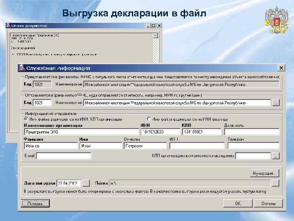Select radio for file name from organization INN, KPP
The height and width of the screenshot is (221, 294).
(26, 119)
